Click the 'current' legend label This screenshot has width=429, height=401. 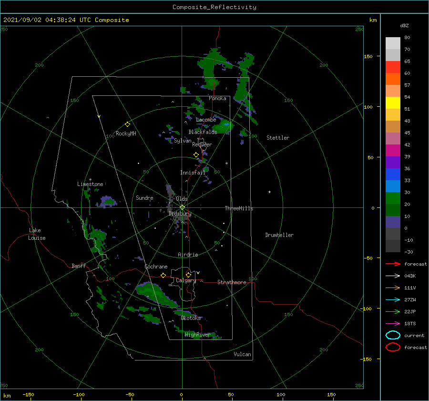click(414, 335)
